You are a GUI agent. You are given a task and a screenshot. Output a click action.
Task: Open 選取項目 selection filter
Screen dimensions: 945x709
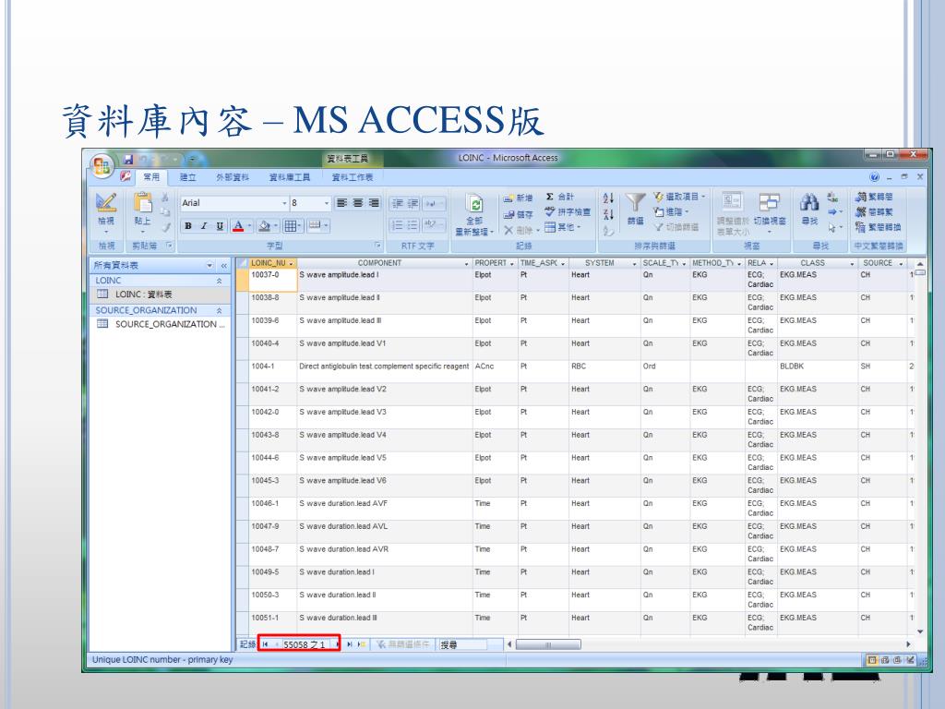[679, 197]
